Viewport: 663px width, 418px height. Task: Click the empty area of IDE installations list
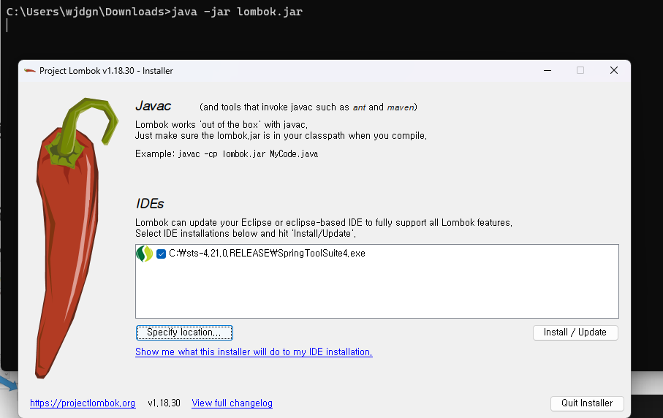click(376, 291)
